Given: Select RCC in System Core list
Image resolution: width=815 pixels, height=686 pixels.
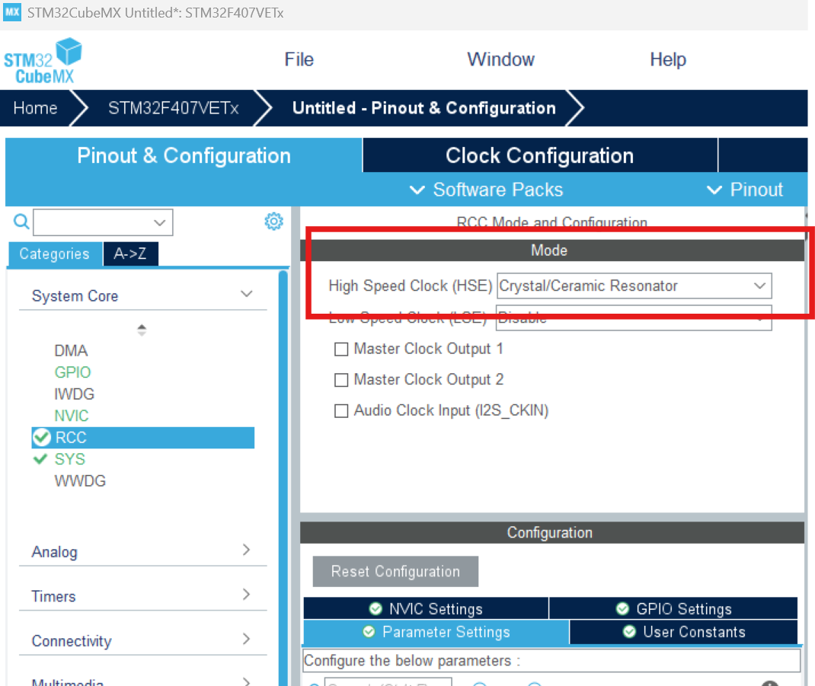Looking at the screenshot, I should coord(143,438).
